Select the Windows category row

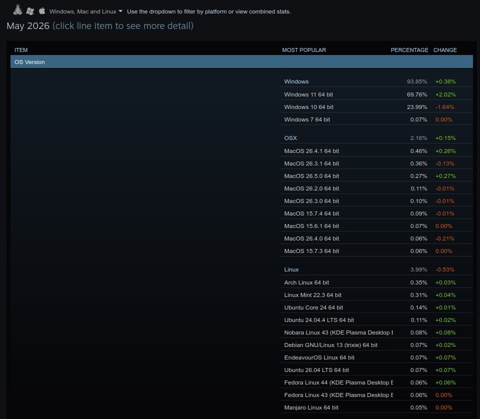(376, 81)
